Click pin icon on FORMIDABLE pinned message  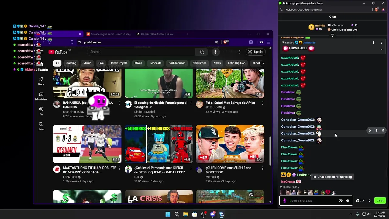pyautogui.click(x=373, y=43)
